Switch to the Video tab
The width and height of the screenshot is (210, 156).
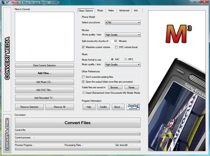pos(111,10)
